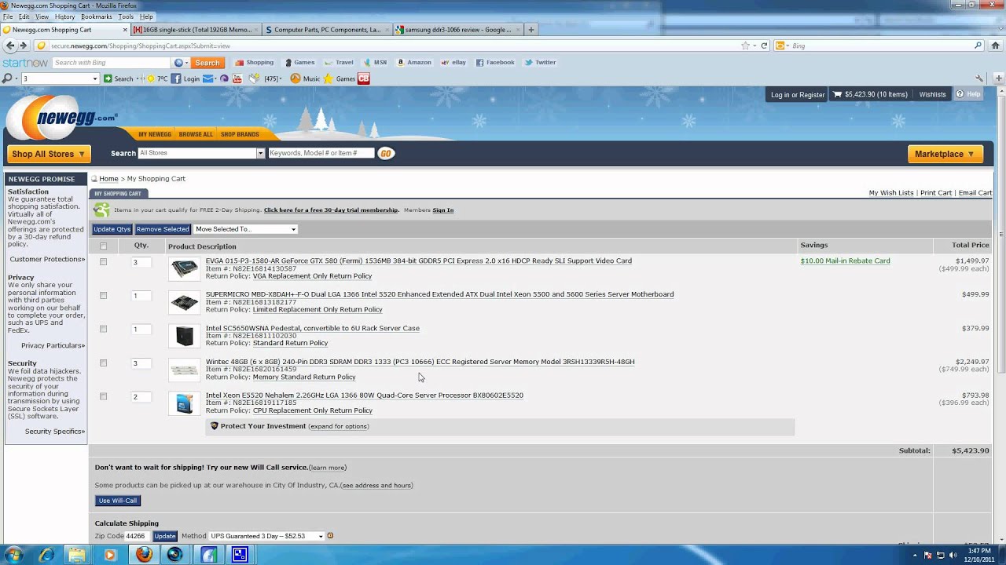Open VGA Replacement Only Return Policy link
The height and width of the screenshot is (565, 1006).
point(312,276)
